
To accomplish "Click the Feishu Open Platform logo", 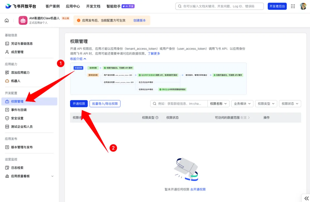I will tap(21, 6).
